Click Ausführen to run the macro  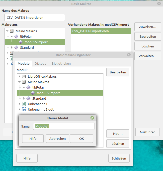tap(148, 132)
